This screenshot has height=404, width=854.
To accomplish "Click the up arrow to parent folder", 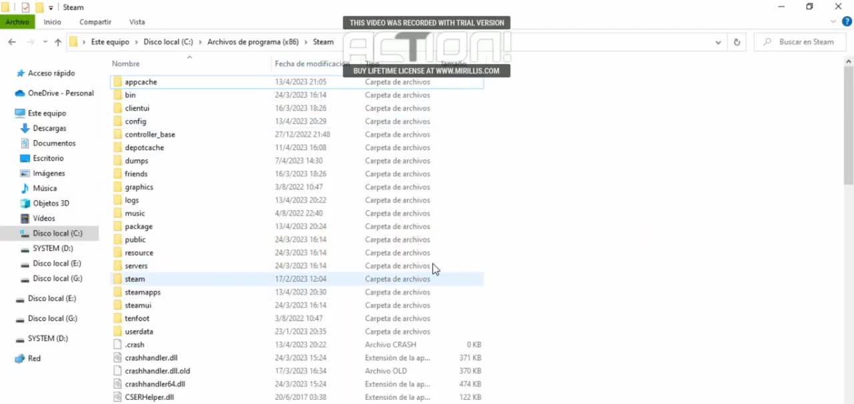I will tap(58, 41).
